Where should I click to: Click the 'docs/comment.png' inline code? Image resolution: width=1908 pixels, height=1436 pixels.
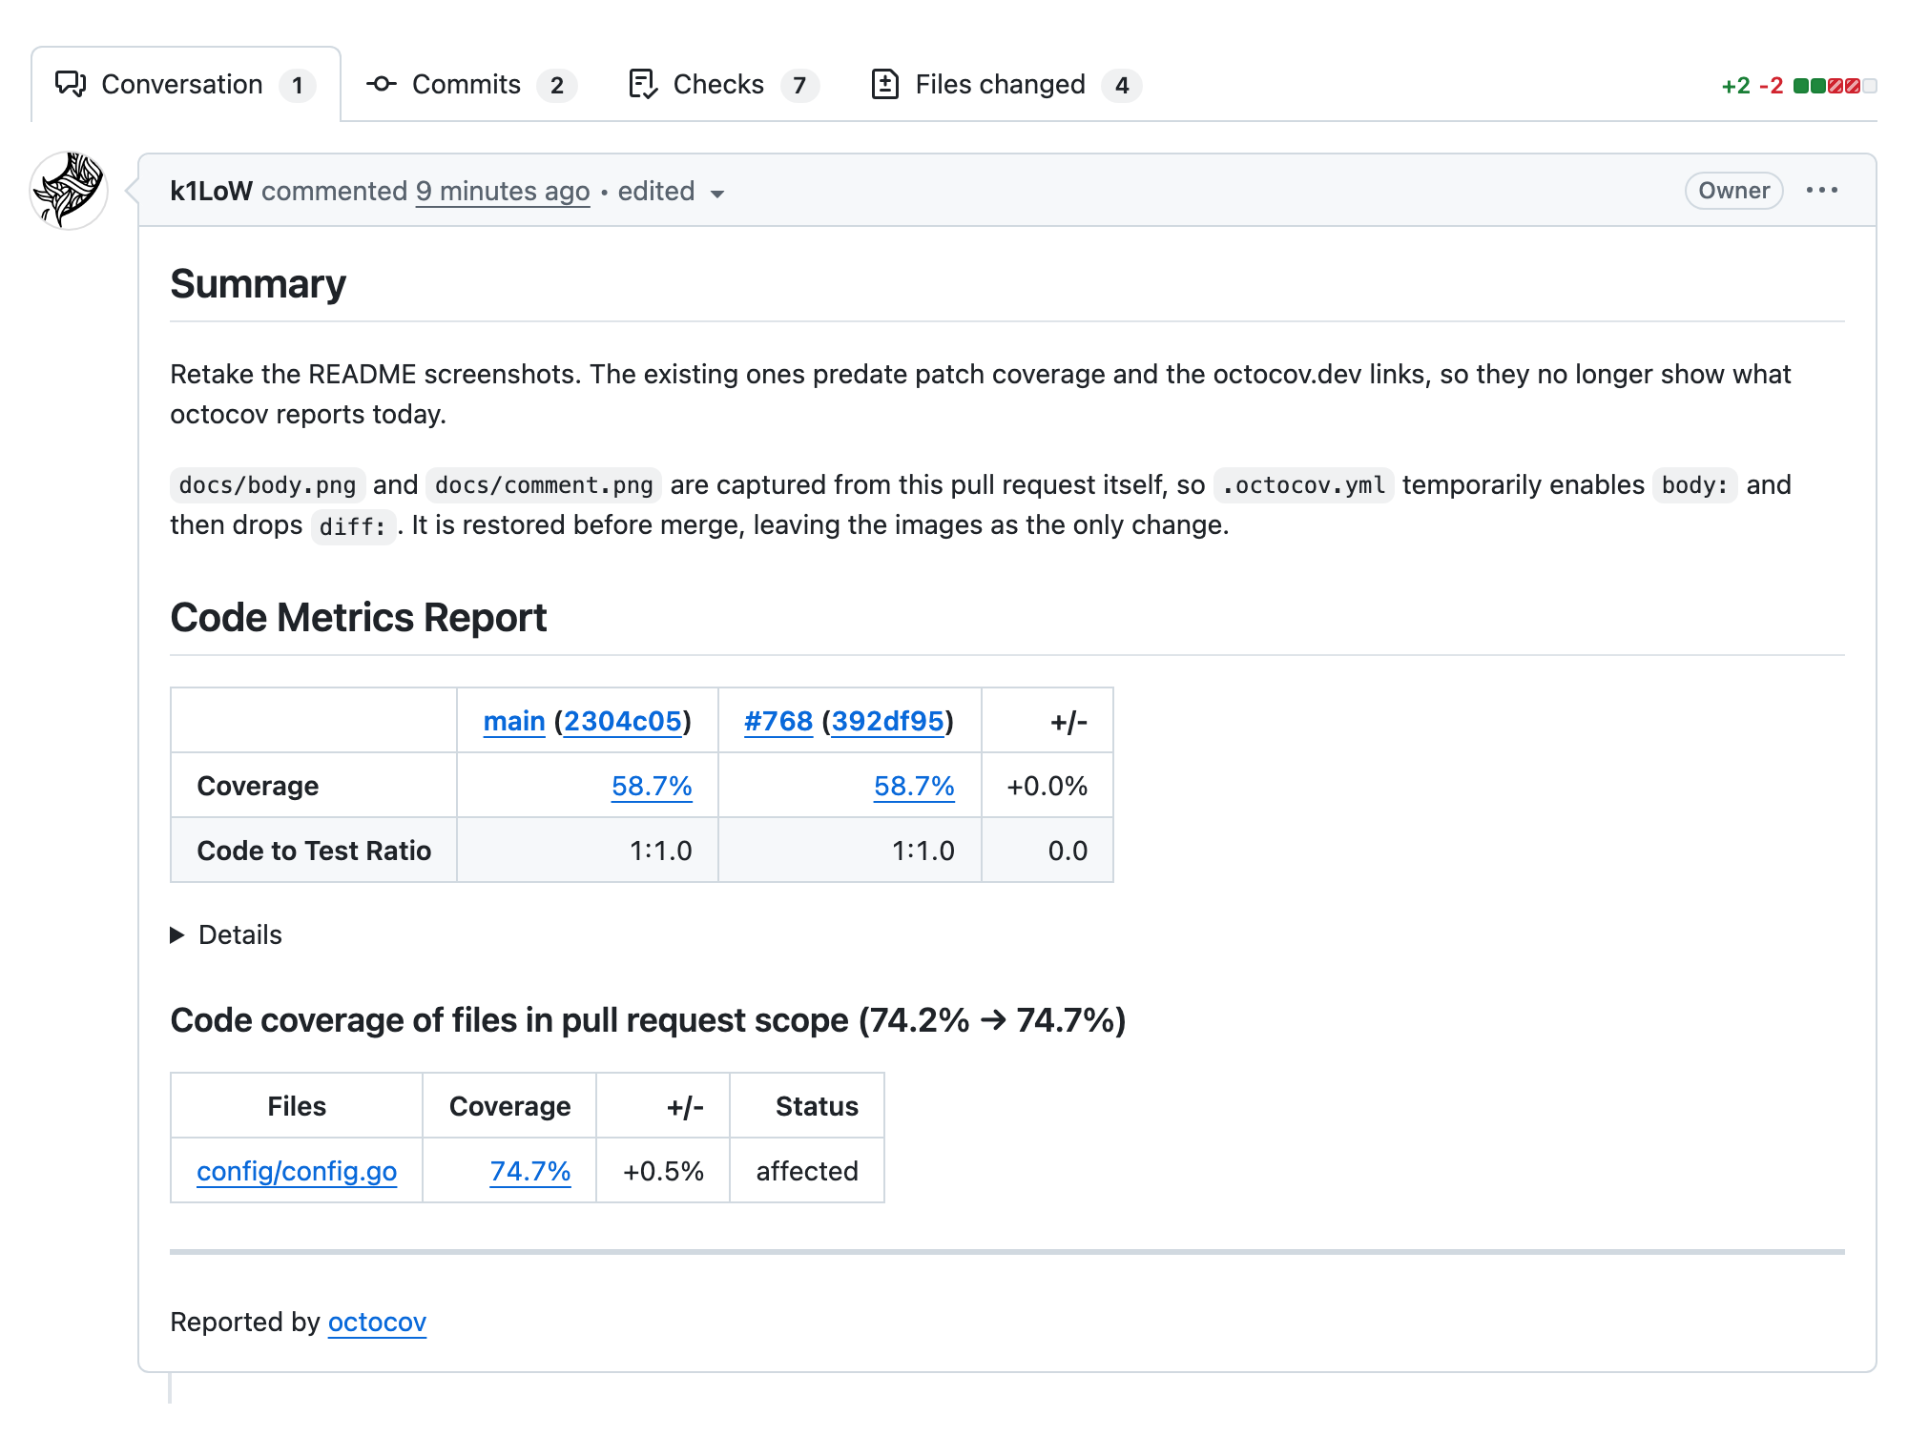(x=544, y=485)
